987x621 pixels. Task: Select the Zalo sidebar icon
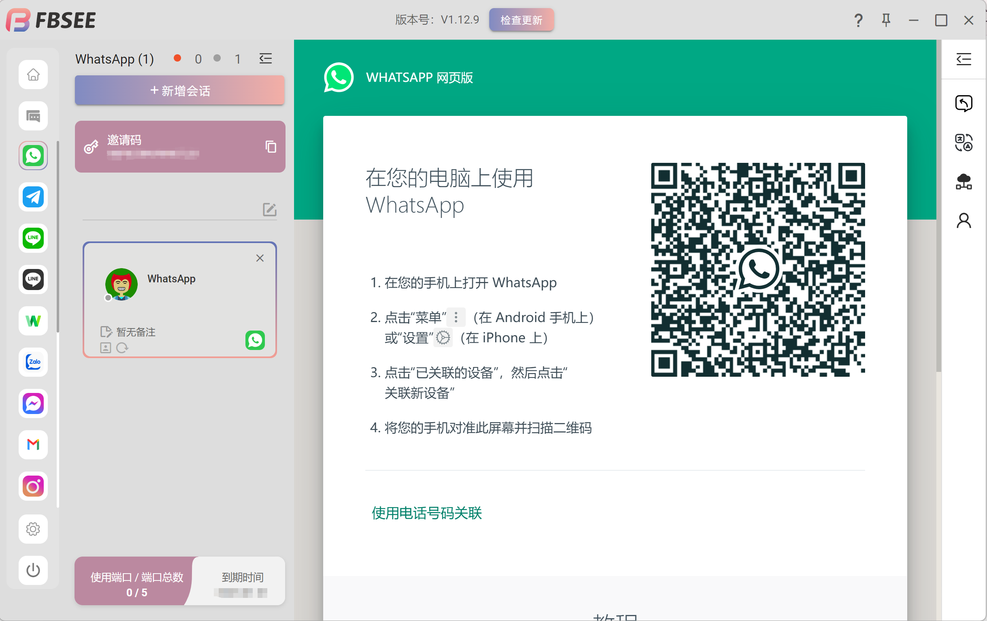(33, 363)
